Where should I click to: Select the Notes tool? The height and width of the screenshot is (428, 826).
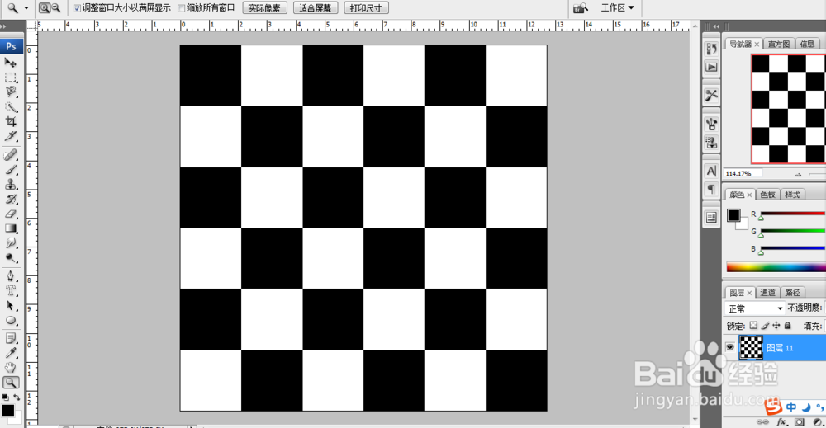[11, 338]
